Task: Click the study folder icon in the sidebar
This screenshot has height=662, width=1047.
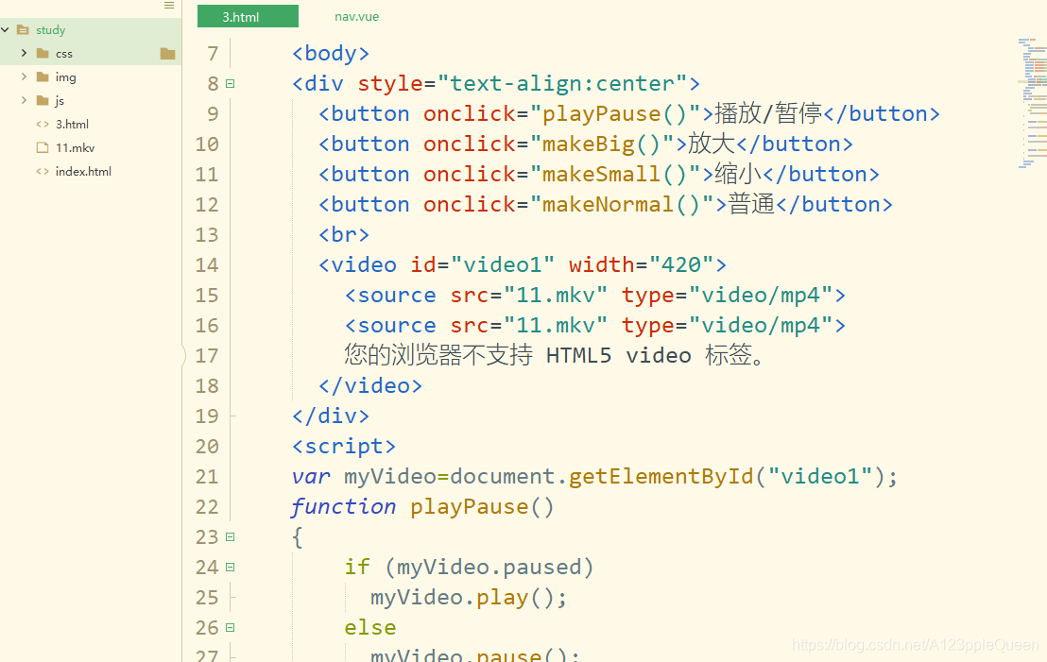Action: [23, 29]
